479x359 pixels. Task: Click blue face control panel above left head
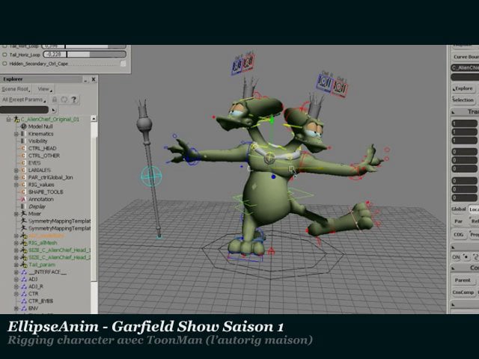pyautogui.click(x=238, y=65)
